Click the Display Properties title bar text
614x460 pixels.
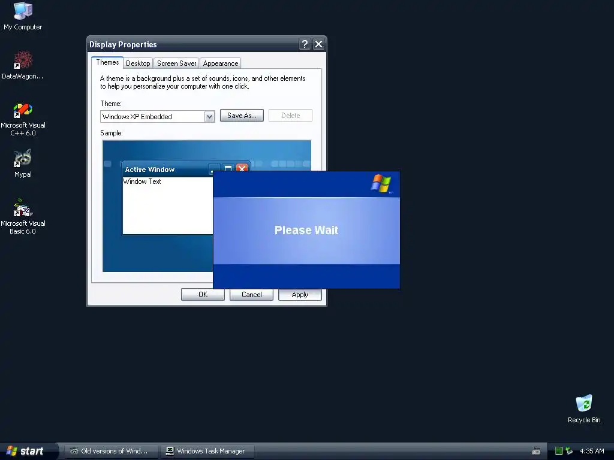click(x=123, y=44)
